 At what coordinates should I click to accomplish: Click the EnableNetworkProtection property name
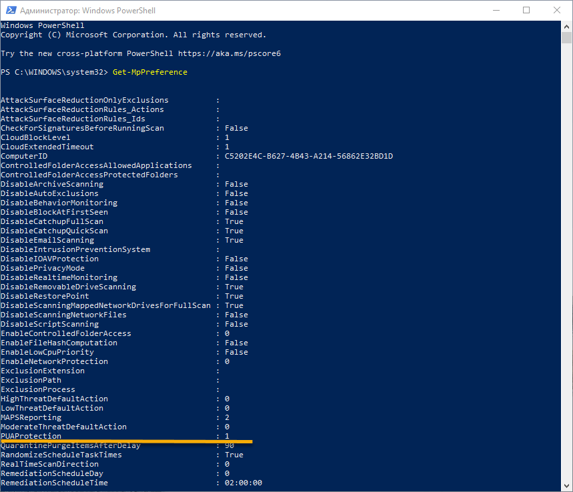[x=55, y=361]
